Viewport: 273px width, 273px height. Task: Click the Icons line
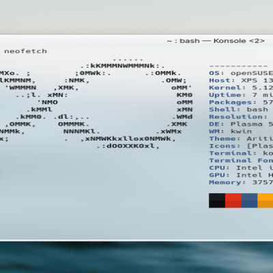coord(241,146)
